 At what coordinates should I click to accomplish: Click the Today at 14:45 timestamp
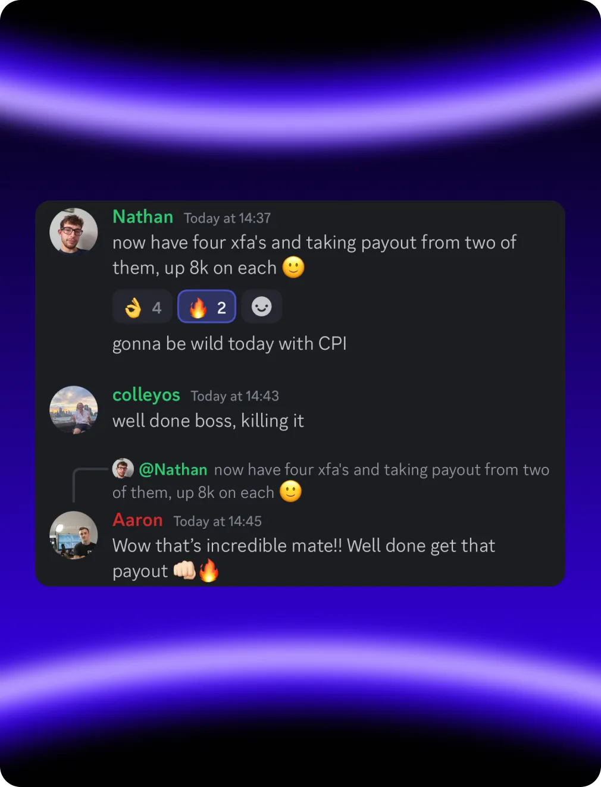pyautogui.click(x=218, y=522)
